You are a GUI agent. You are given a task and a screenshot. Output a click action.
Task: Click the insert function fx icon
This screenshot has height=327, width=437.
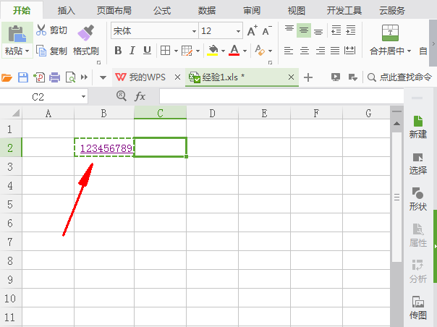pyautogui.click(x=140, y=96)
